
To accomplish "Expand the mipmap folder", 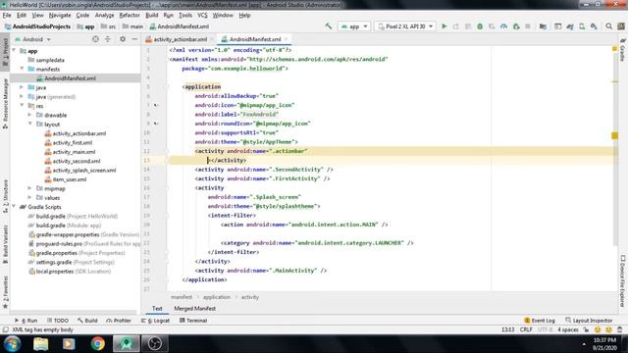I will click(30, 188).
